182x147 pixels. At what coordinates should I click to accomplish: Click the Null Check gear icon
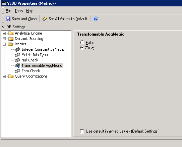point(17,60)
